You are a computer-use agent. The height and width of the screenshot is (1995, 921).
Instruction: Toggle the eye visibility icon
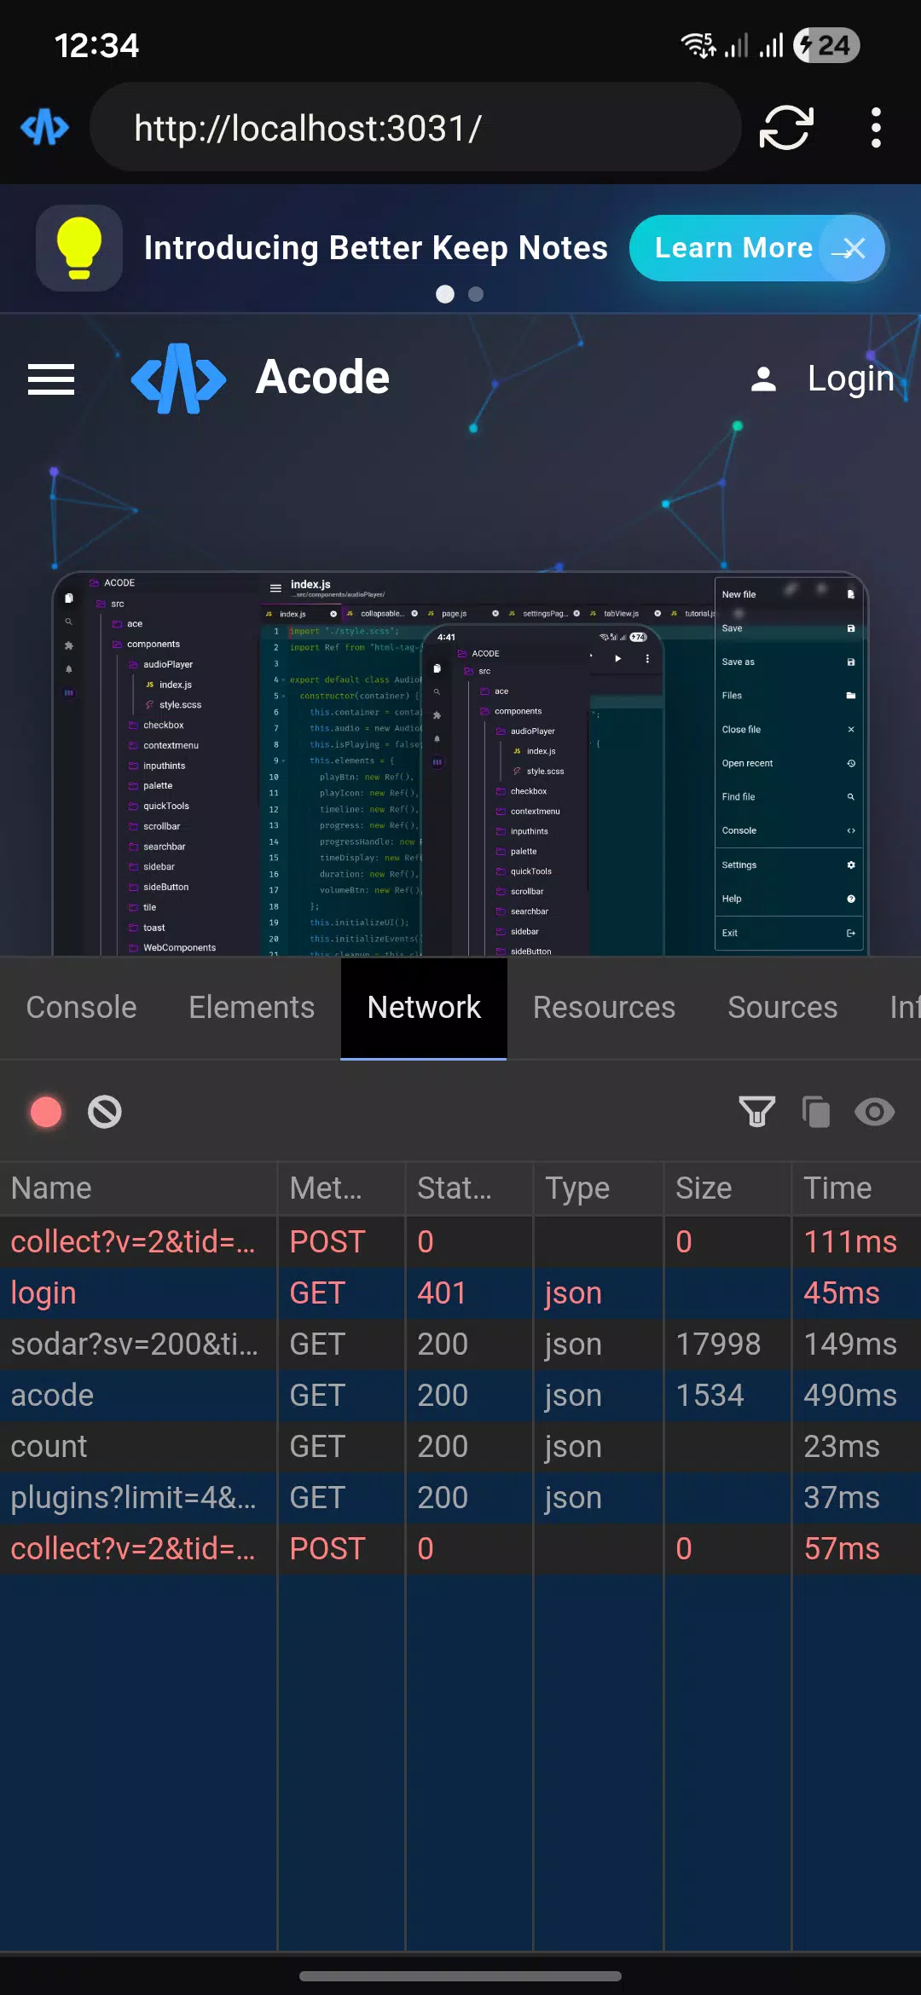coord(875,1112)
